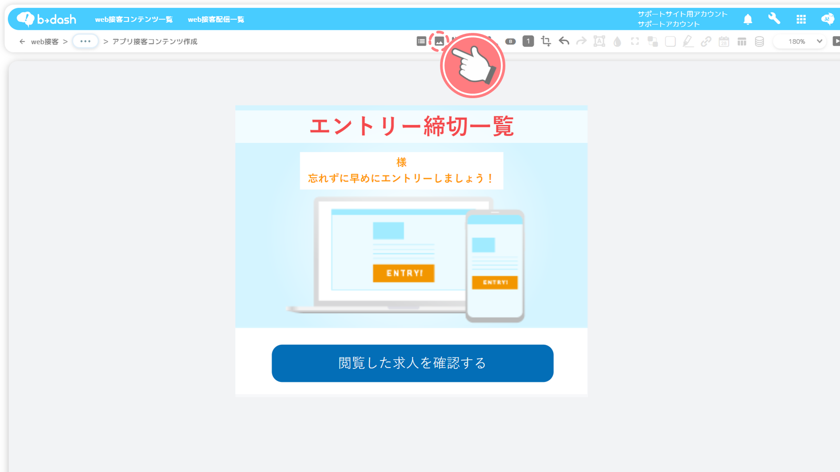This screenshot has width=840, height=472.
Task: Open web接客コンテンツ一覧 menu
Action: [134, 20]
